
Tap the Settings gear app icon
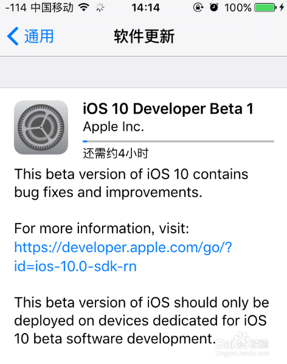pos(41,127)
